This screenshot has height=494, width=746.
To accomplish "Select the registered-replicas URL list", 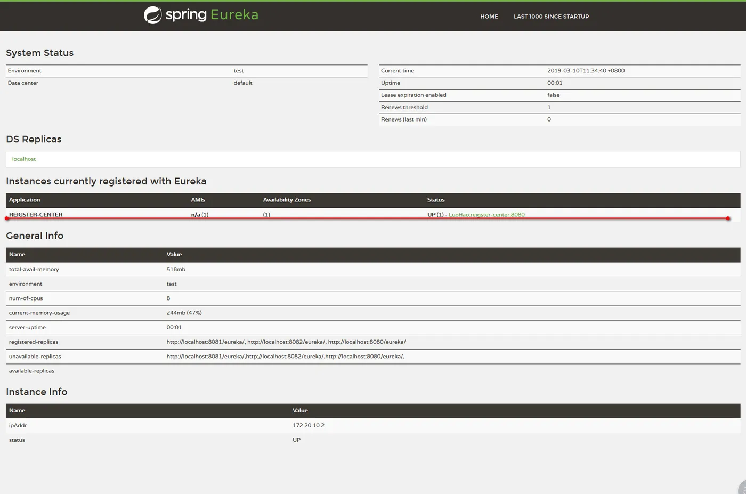I will (286, 342).
